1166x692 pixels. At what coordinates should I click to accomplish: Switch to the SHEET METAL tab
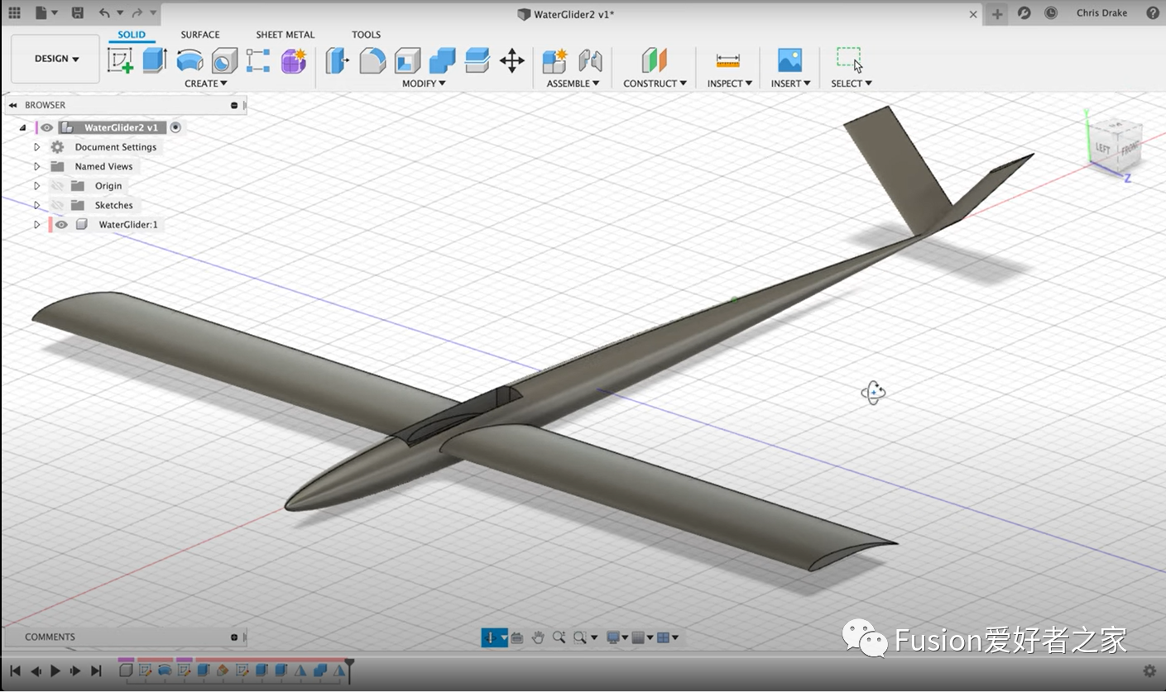(285, 35)
